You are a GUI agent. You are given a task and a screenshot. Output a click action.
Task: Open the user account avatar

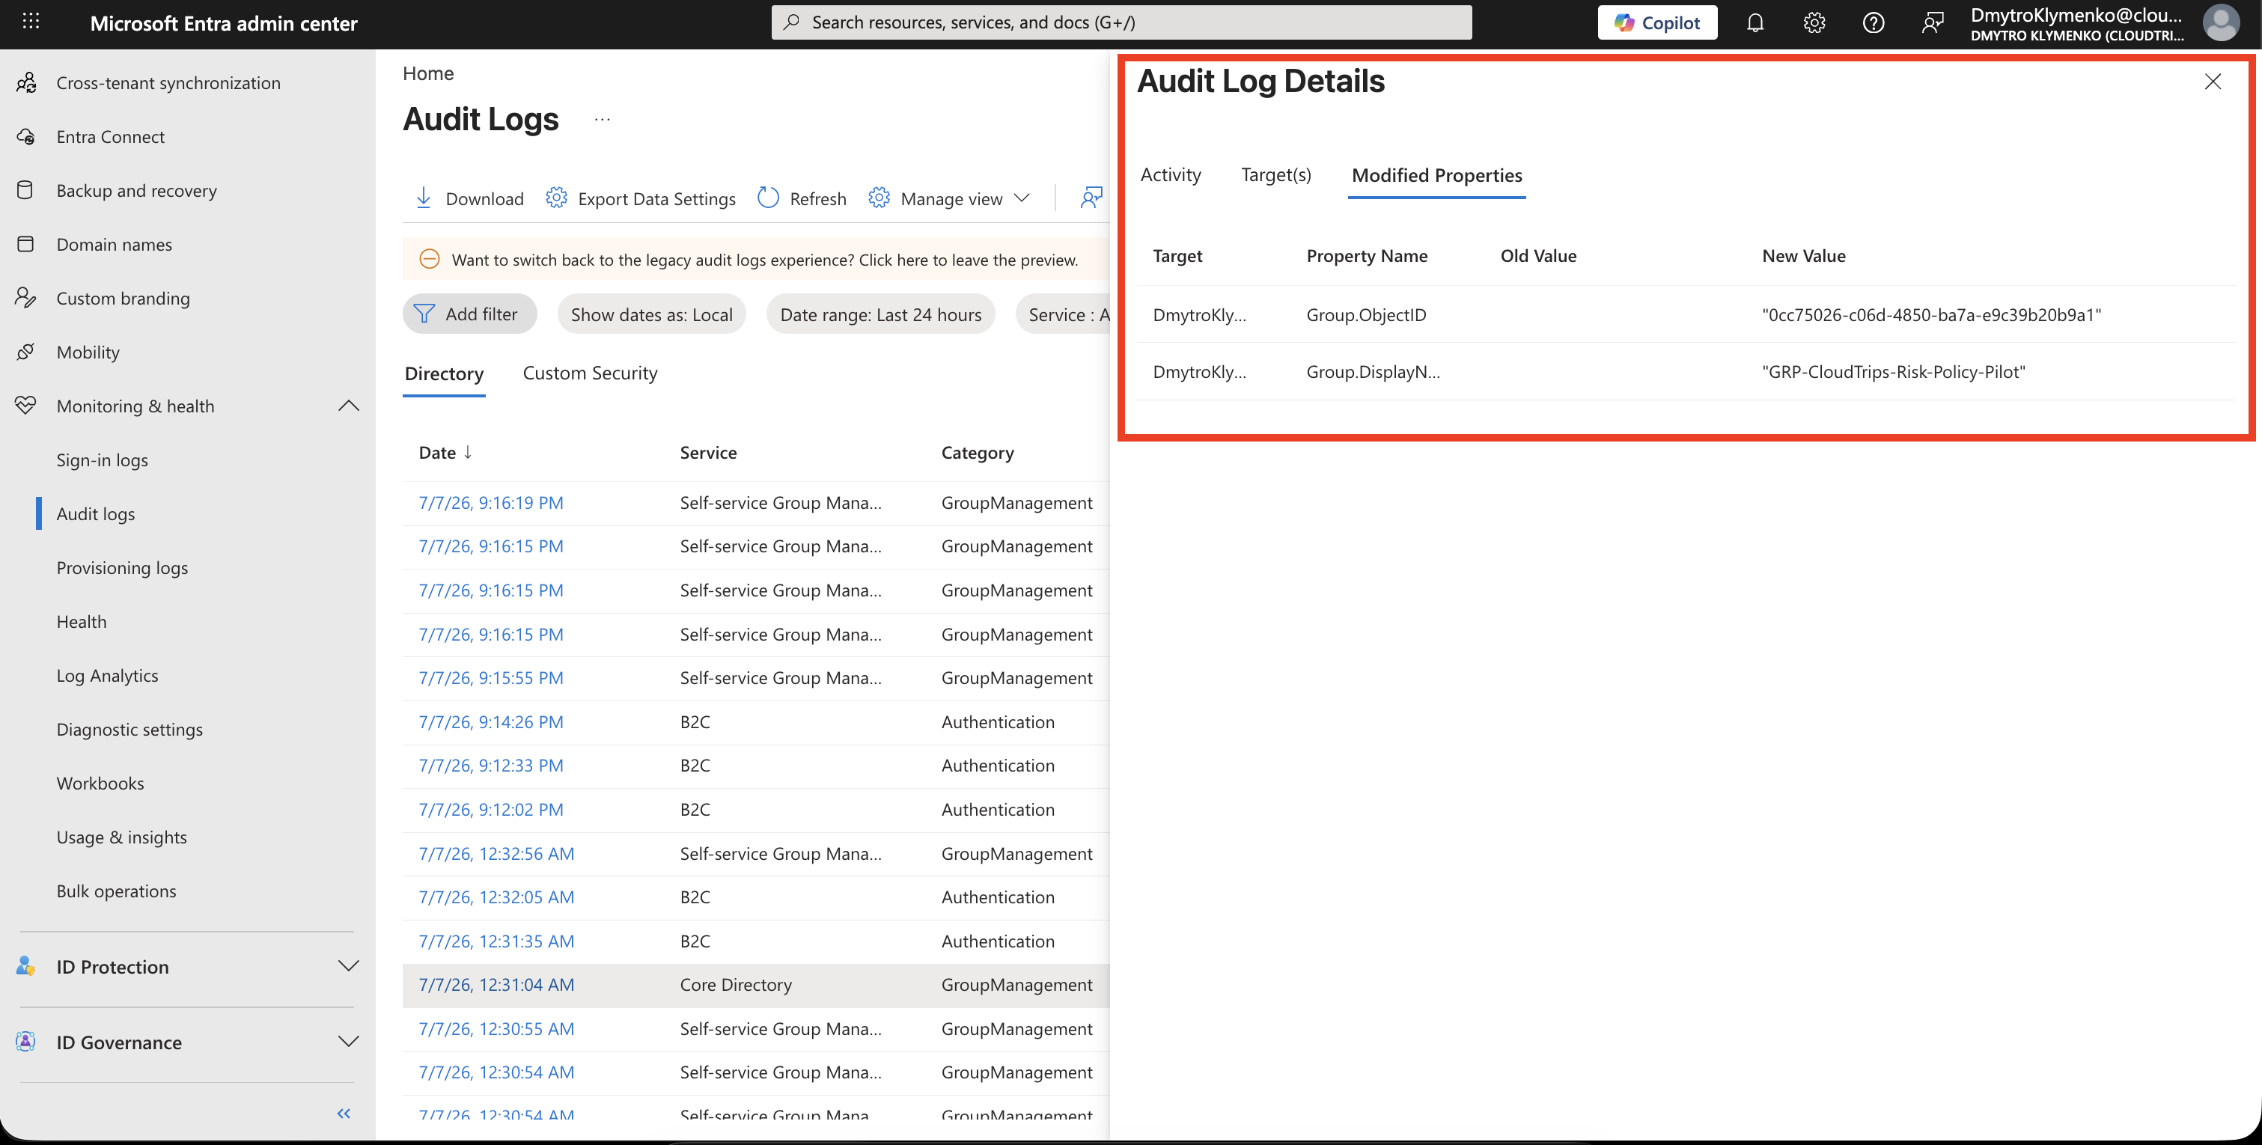pos(2221,23)
